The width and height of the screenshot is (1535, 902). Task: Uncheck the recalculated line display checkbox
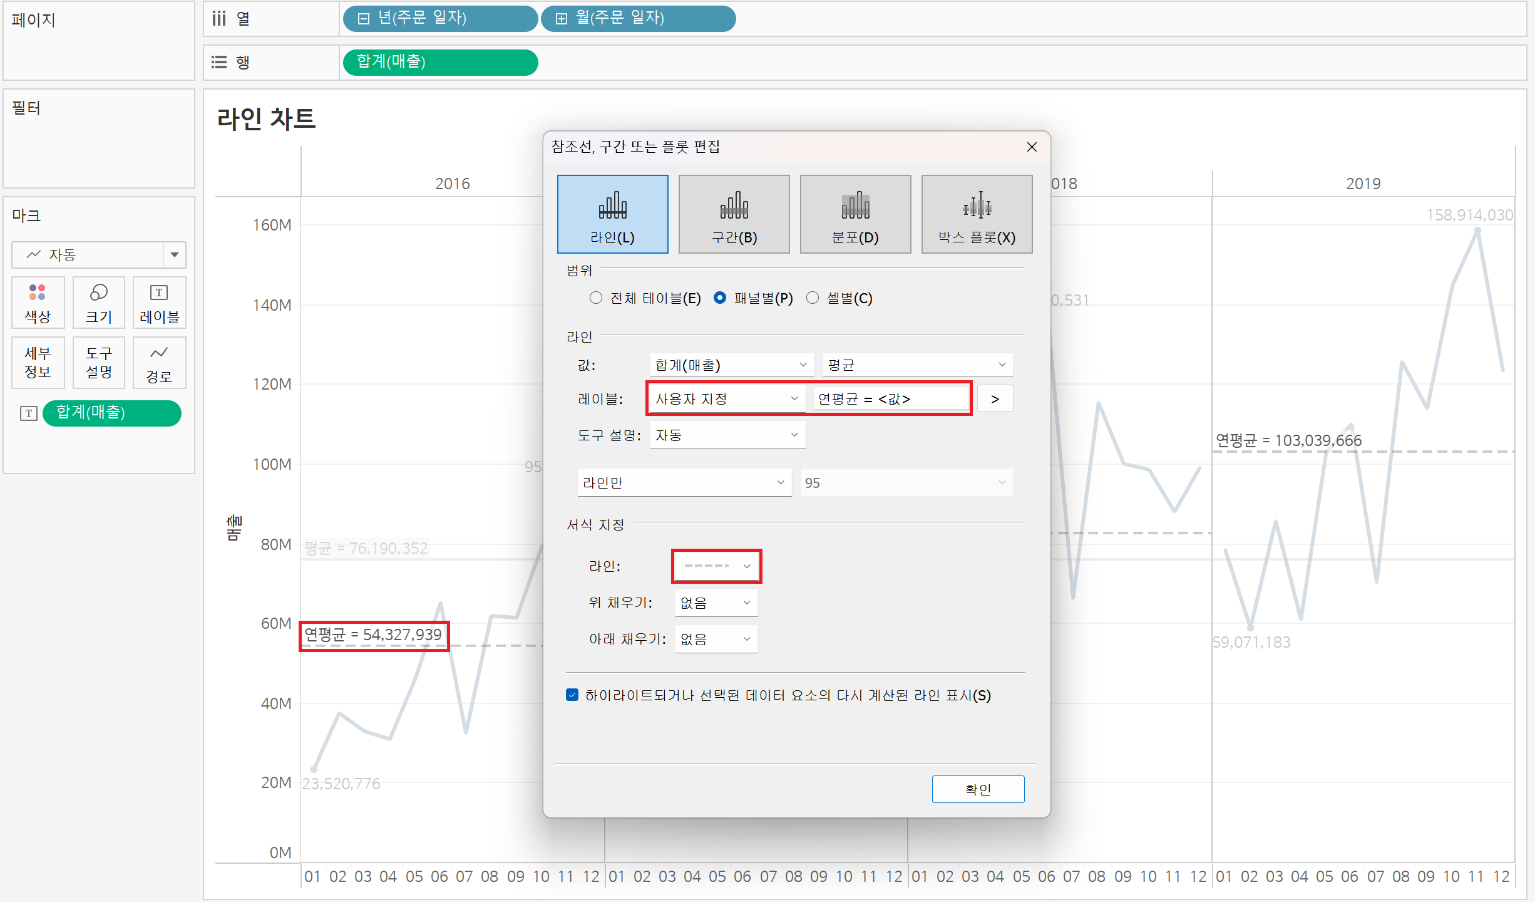(x=572, y=695)
